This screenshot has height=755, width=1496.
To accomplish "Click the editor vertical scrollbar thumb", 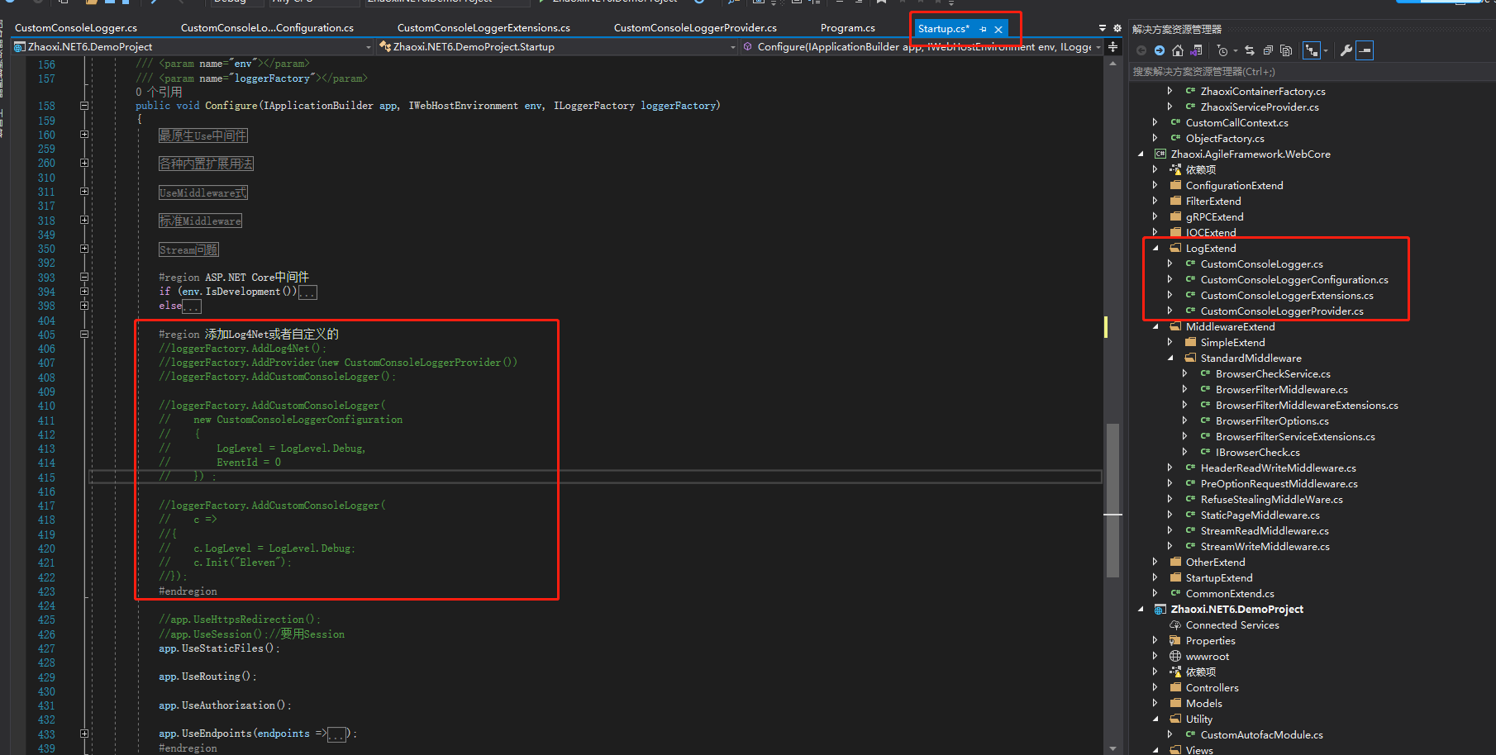I will point(1112,500).
